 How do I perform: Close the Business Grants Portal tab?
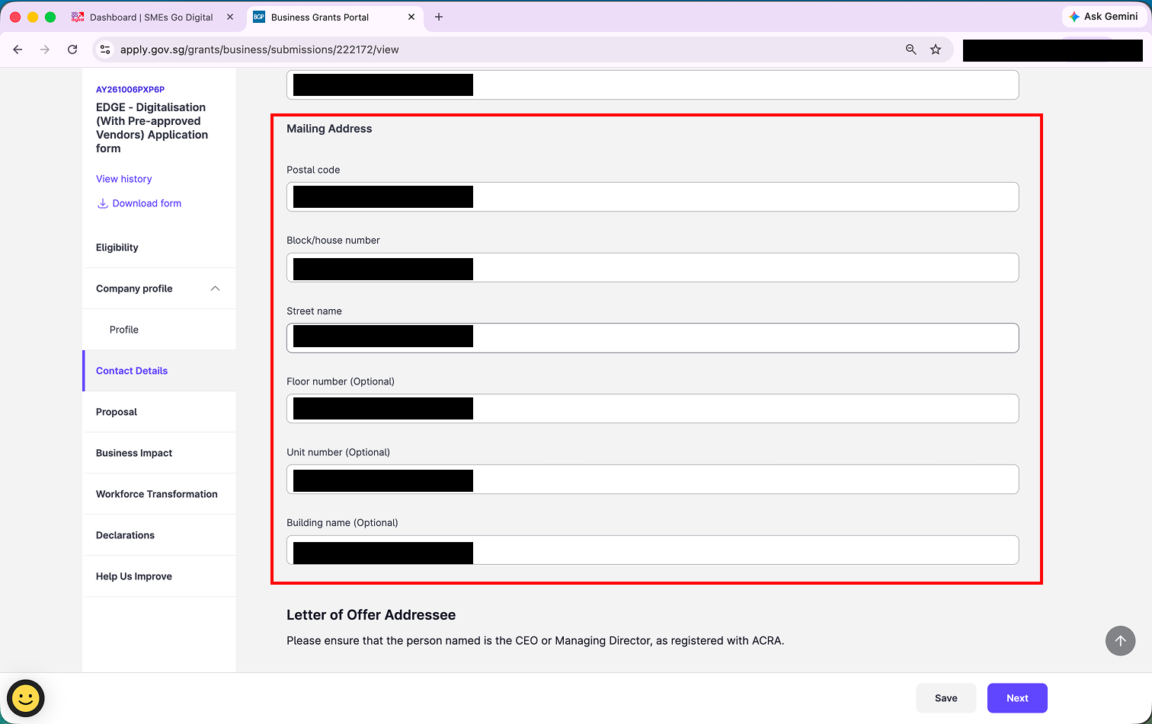click(x=412, y=17)
